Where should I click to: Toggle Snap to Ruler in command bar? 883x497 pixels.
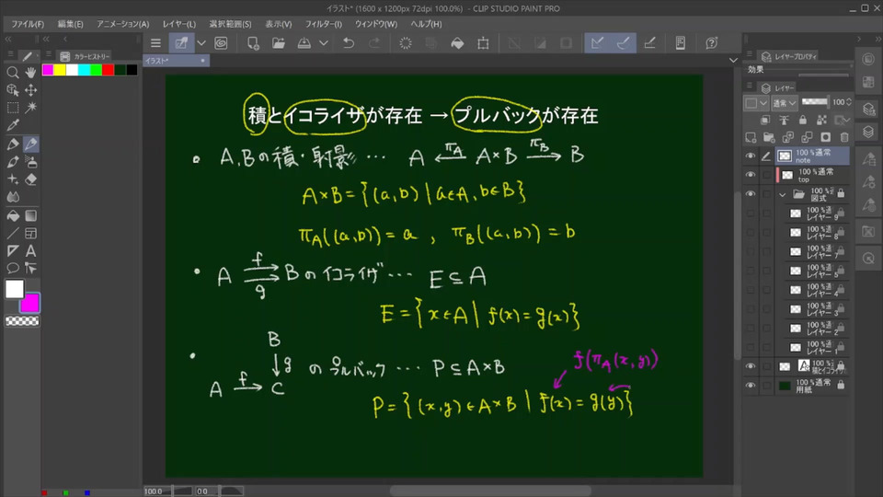tap(598, 43)
